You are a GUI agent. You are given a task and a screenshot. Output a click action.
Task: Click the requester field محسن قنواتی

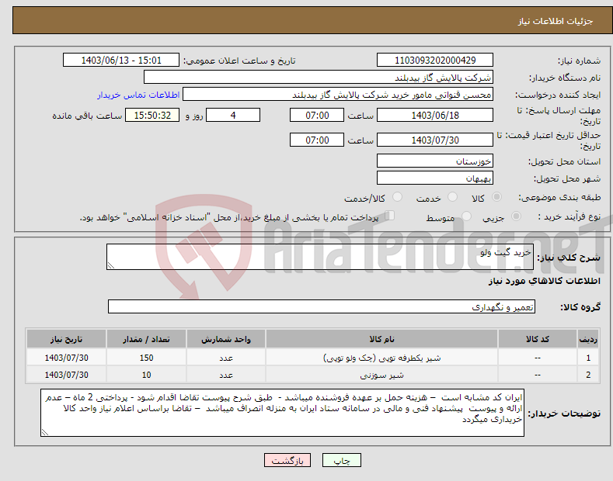(x=338, y=95)
